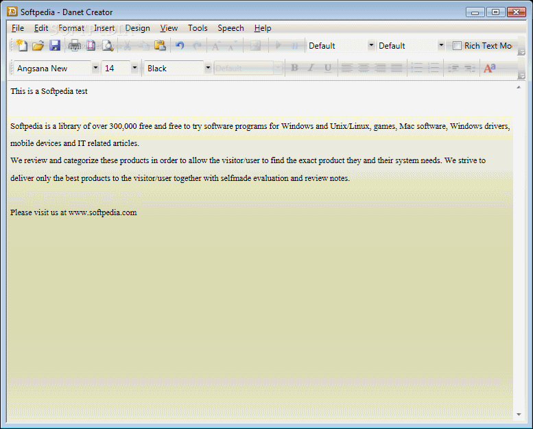Decrease indent with the outdent icon
Viewport: 533px width, 429px height.
[453, 68]
